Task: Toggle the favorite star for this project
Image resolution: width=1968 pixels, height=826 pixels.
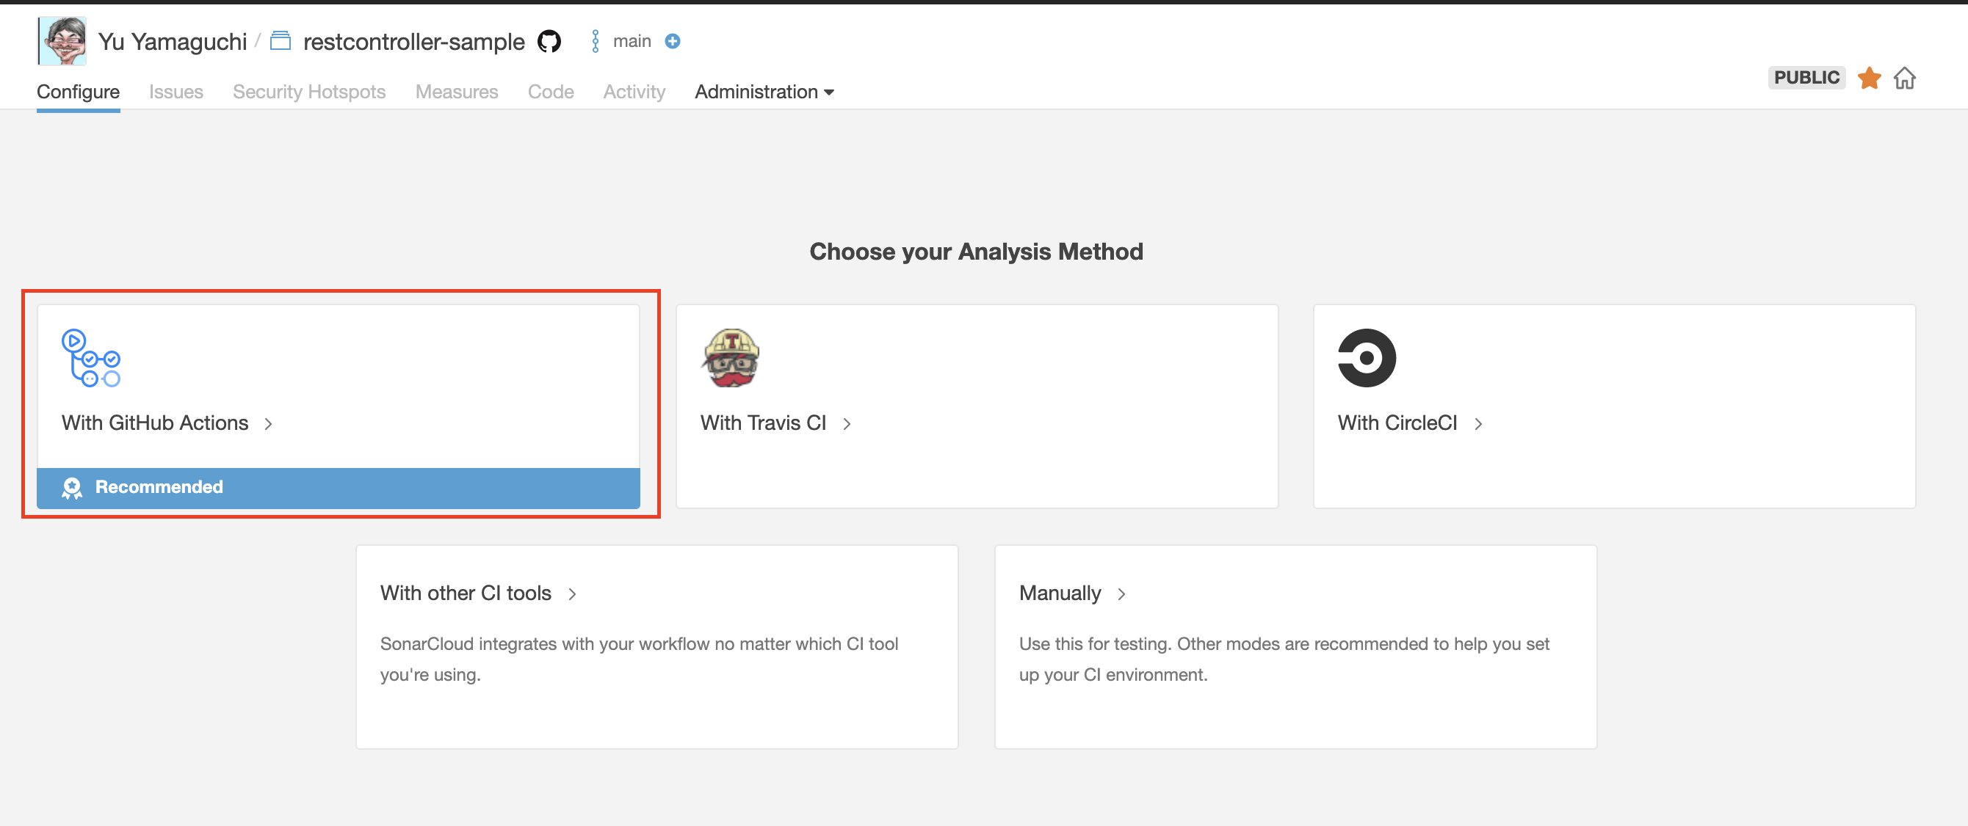Action: coord(1870,78)
